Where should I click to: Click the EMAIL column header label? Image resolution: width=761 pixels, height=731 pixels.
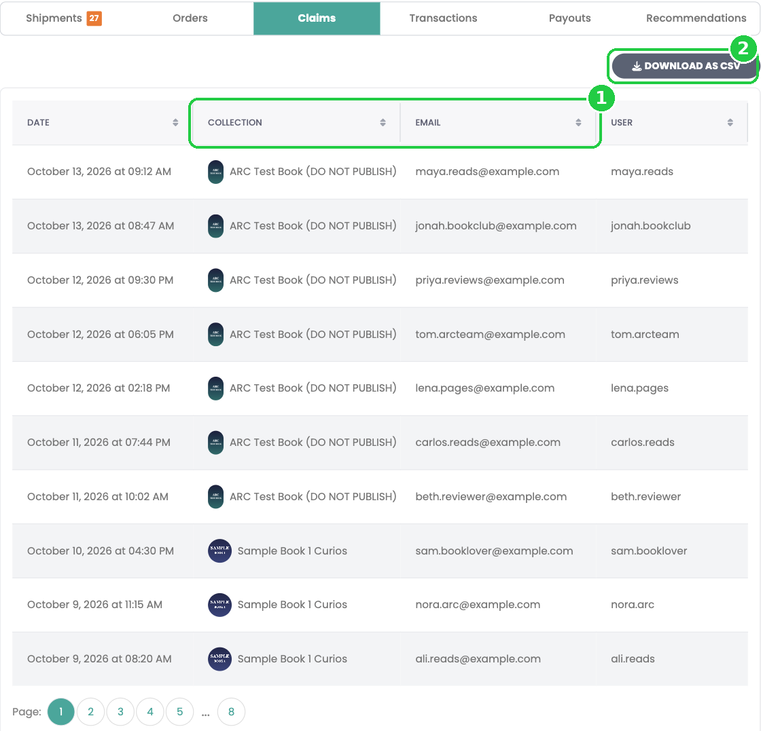point(428,123)
